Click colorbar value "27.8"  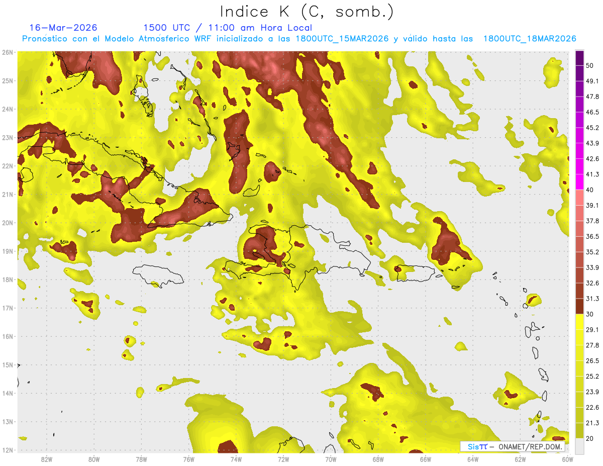[x=592, y=345]
